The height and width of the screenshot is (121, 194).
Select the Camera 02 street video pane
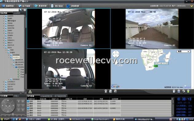point(152,29)
